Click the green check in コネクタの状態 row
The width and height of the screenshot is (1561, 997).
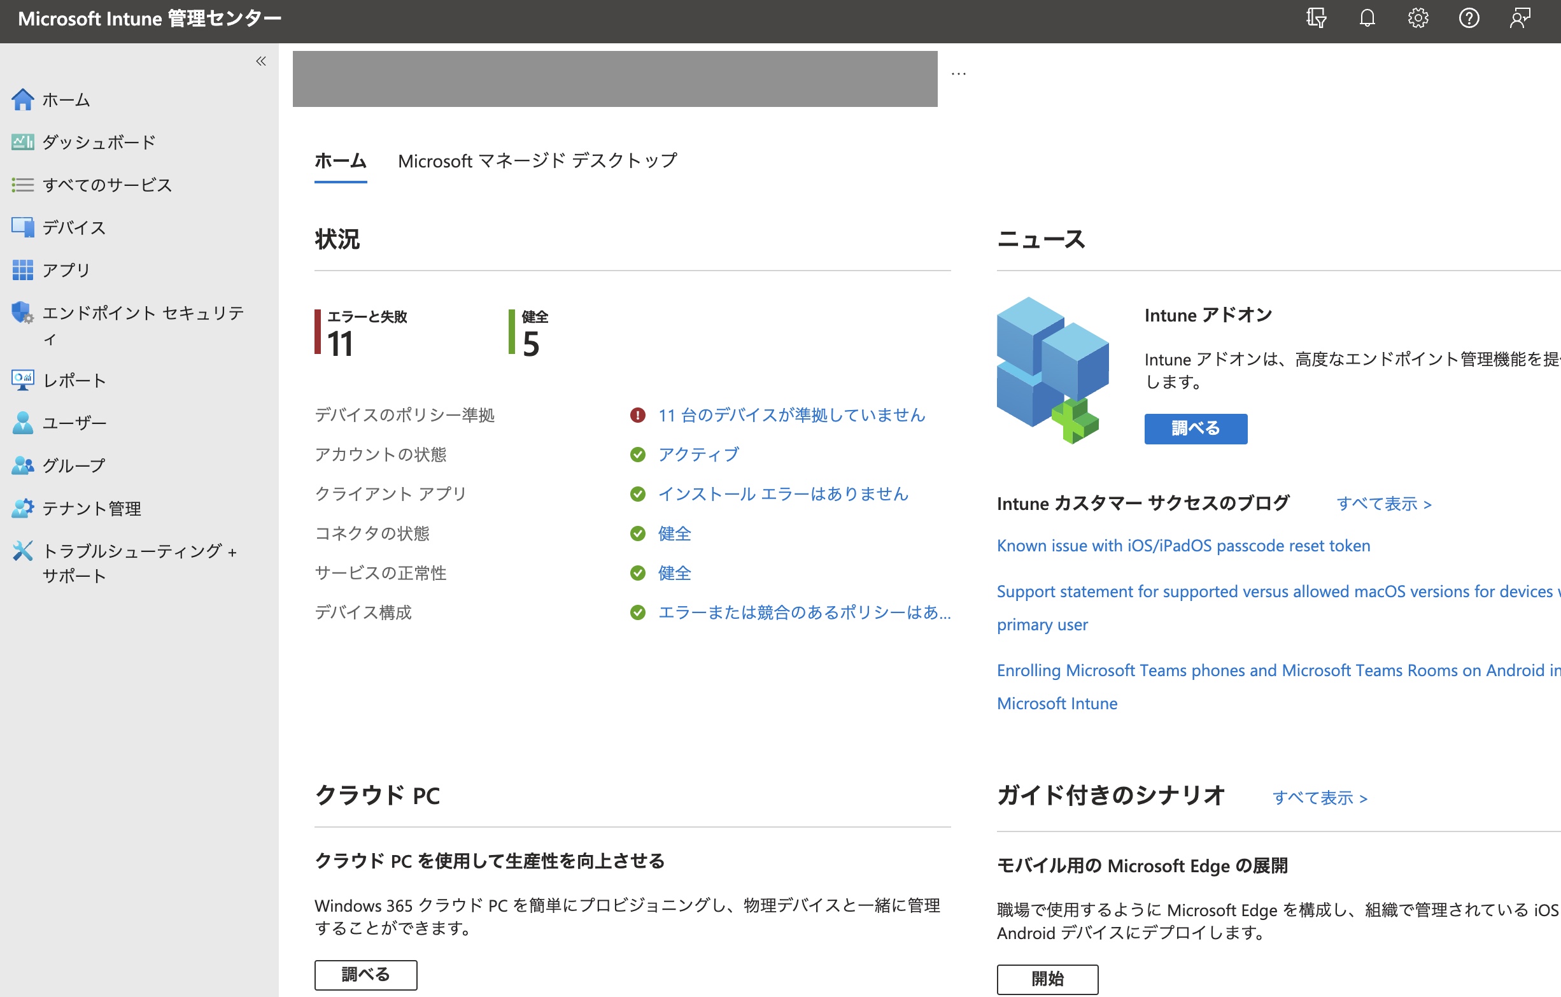pos(637,534)
